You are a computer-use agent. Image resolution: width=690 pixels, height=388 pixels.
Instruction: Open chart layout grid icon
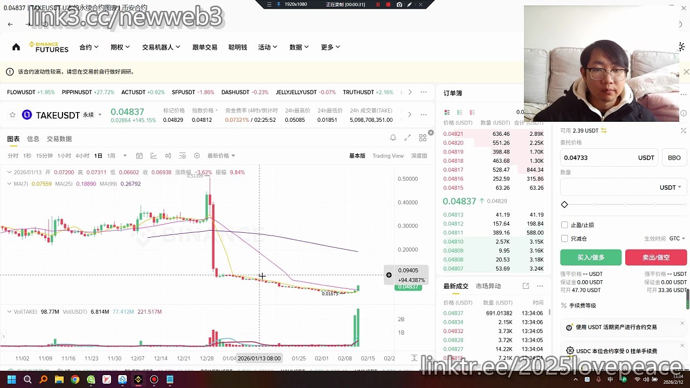point(423,138)
